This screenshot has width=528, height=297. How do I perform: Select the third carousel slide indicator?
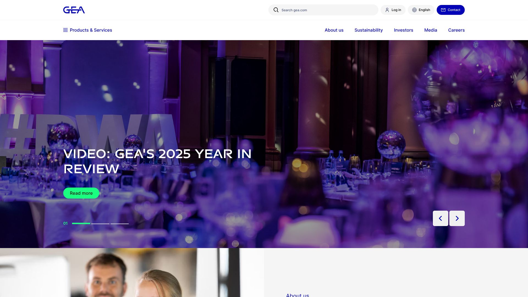tap(120, 224)
